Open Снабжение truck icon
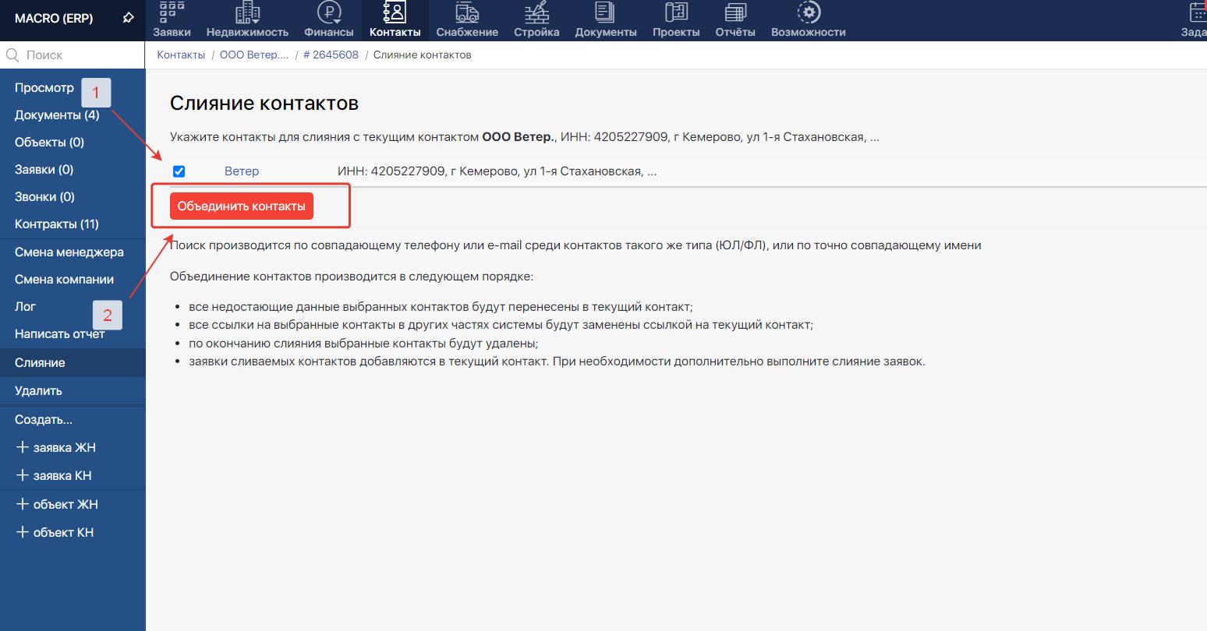Image resolution: width=1207 pixels, height=631 pixels. click(467, 12)
